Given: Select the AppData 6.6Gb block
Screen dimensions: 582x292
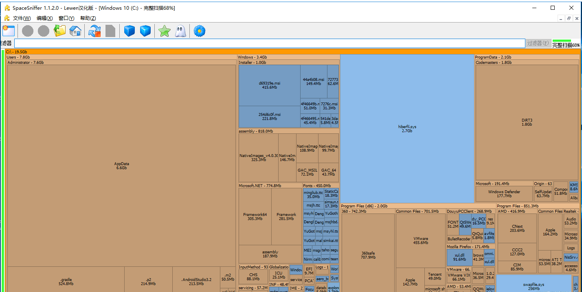Looking at the screenshot, I should (x=121, y=166).
